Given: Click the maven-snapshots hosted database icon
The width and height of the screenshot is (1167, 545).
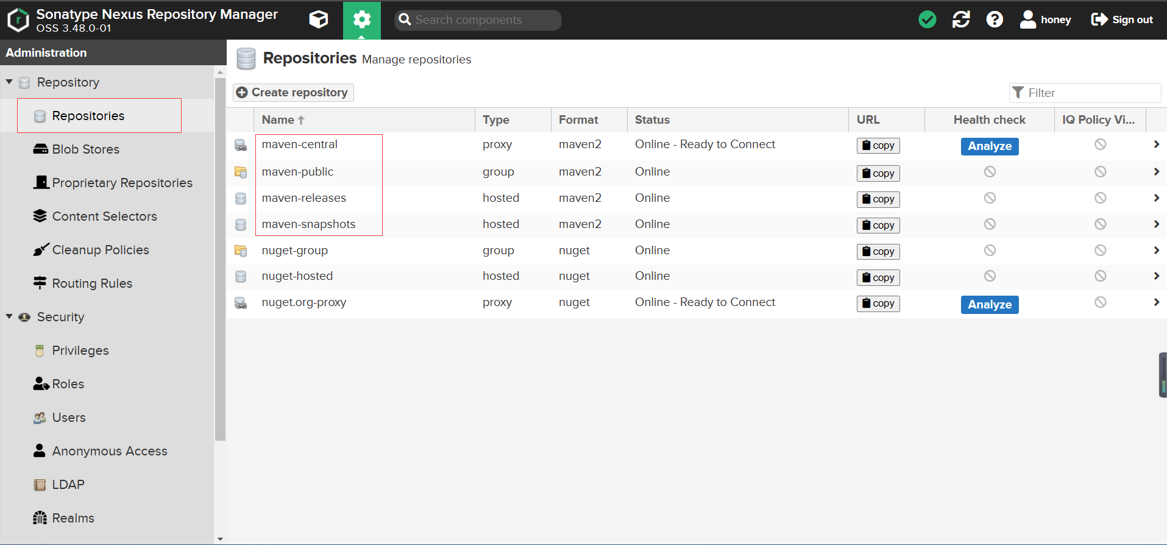Looking at the screenshot, I should tap(241, 224).
